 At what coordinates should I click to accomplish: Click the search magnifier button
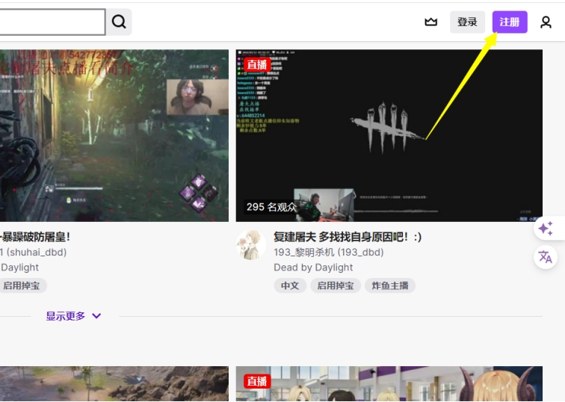(119, 22)
